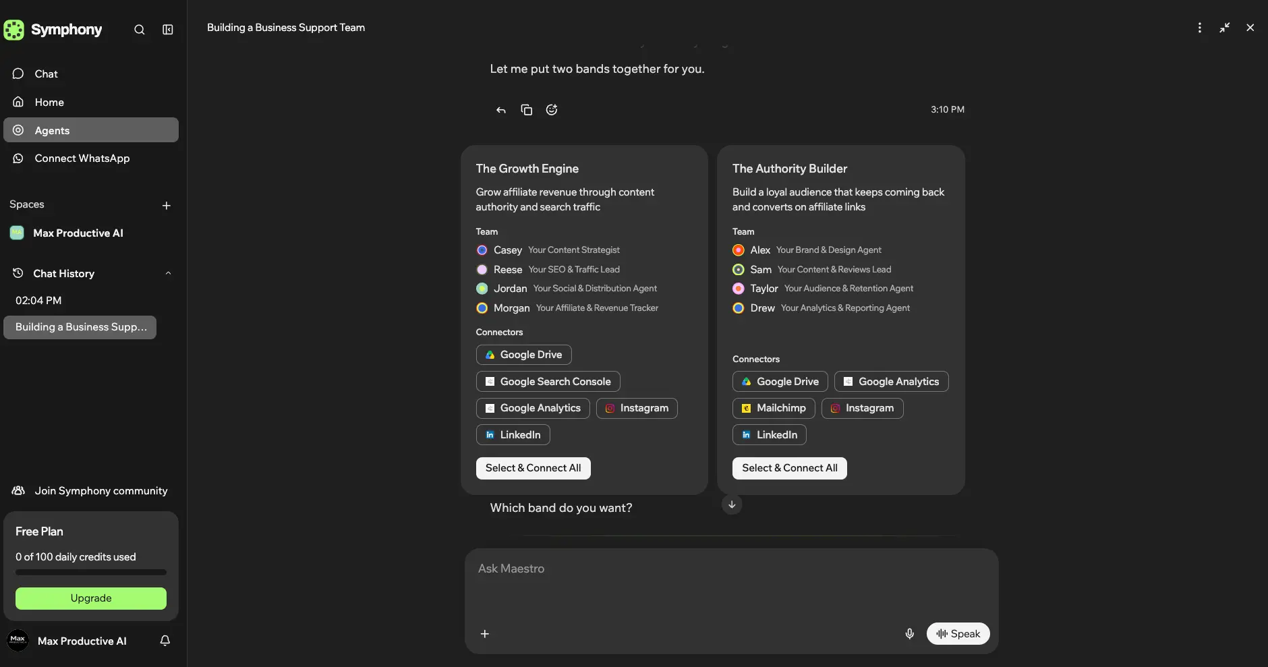Click Select & Connect All for The Authority Builder
Viewport: 1268px width, 667px height.
790,468
